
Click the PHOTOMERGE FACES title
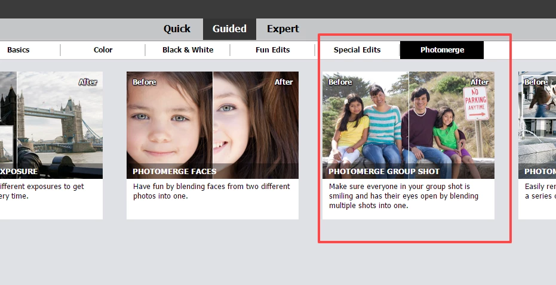174,171
